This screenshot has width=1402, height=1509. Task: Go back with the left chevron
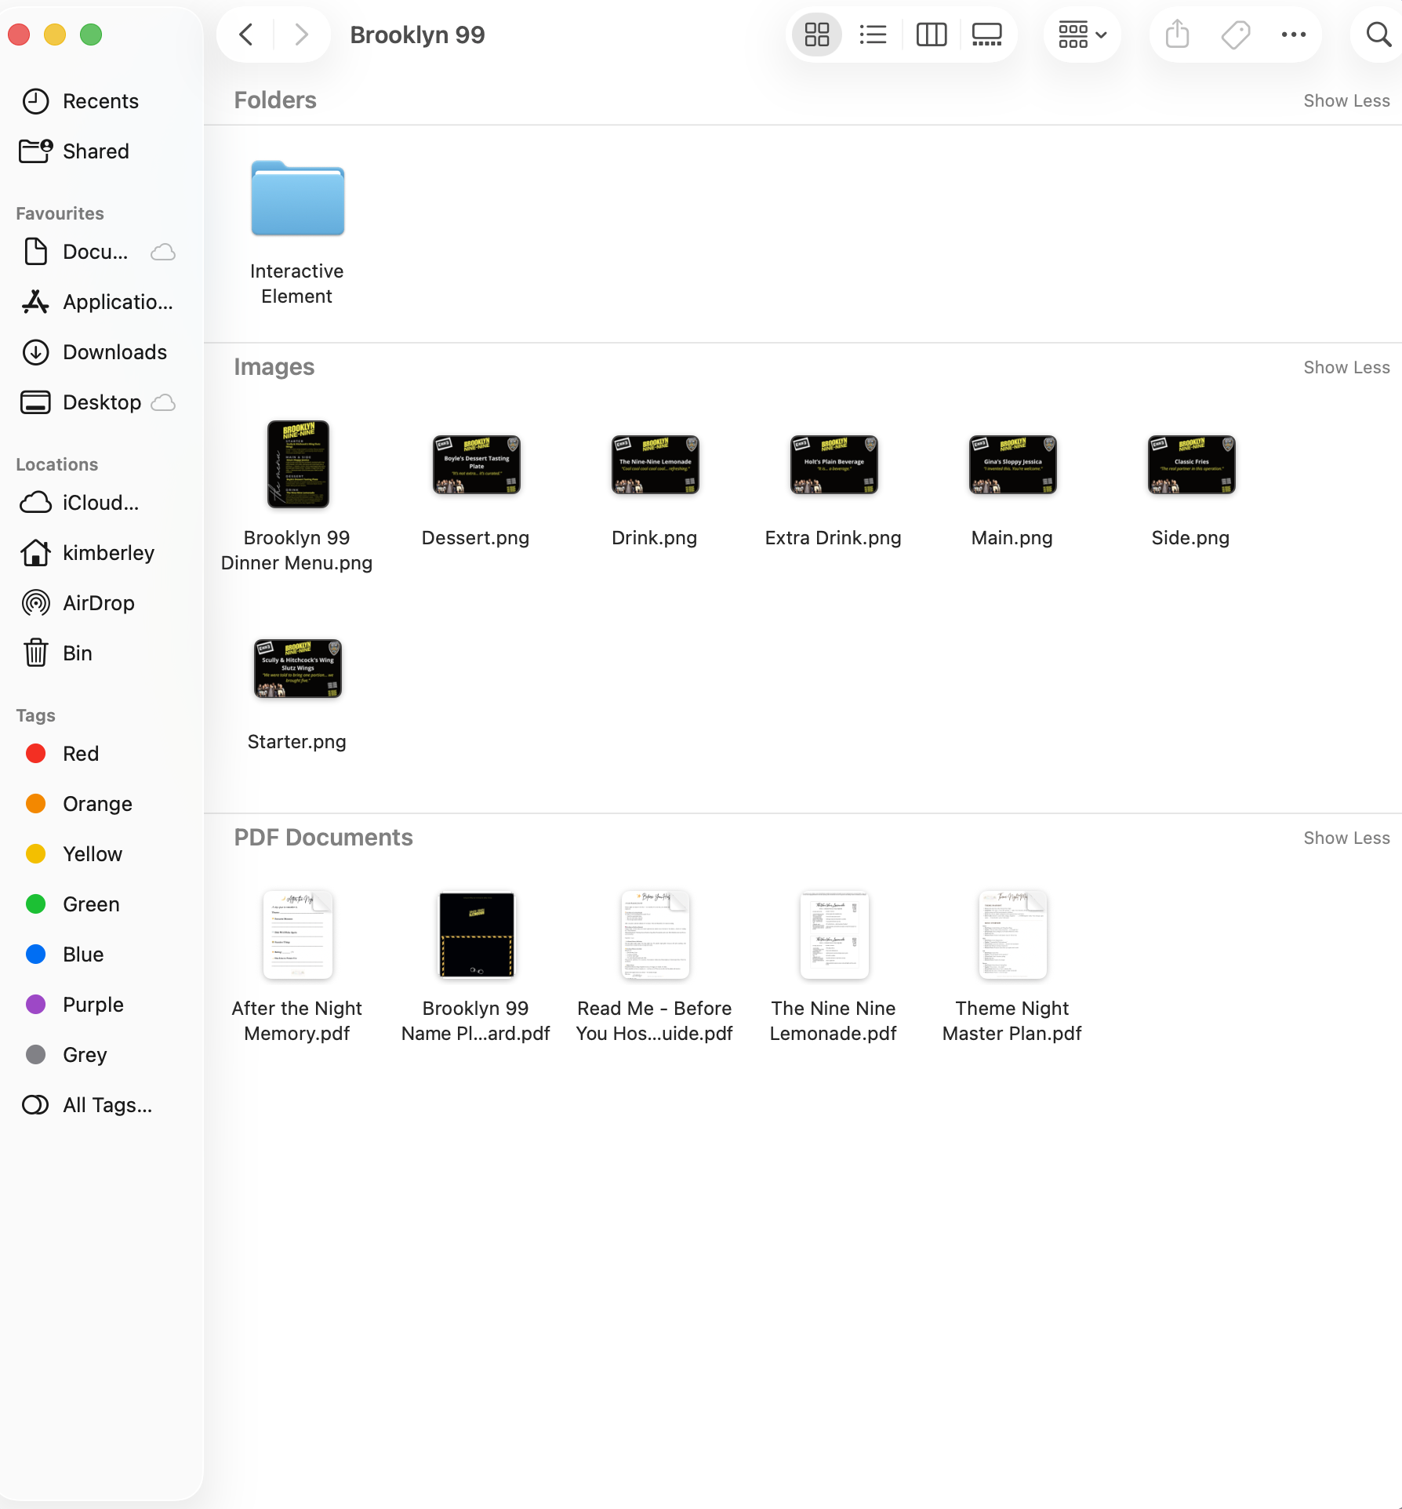click(246, 35)
